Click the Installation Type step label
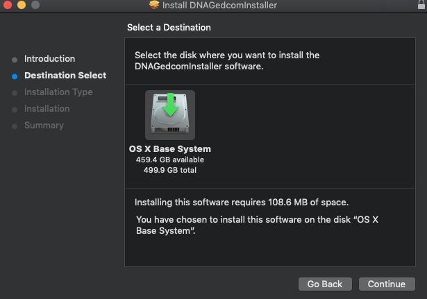The height and width of the screenshot is (299, 427). click(x=58, y=92)
